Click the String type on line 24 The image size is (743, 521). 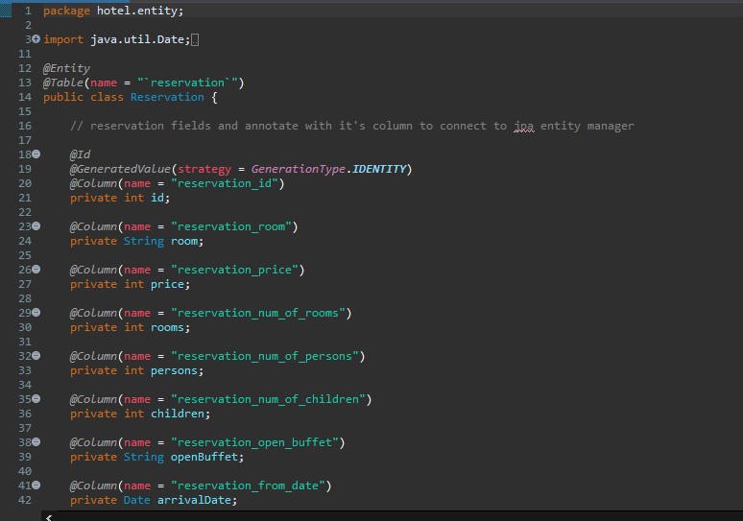144,241
